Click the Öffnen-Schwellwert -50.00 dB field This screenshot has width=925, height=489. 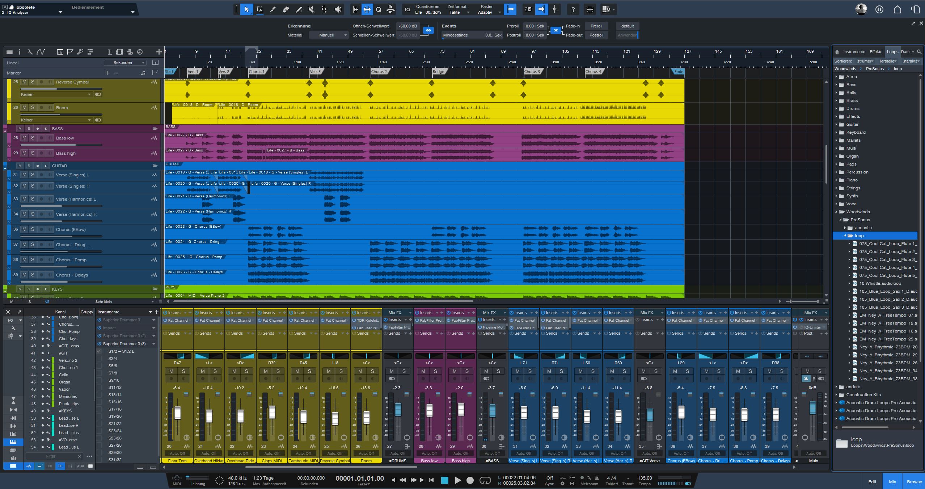pyautogui.click(x=408, y=26)
